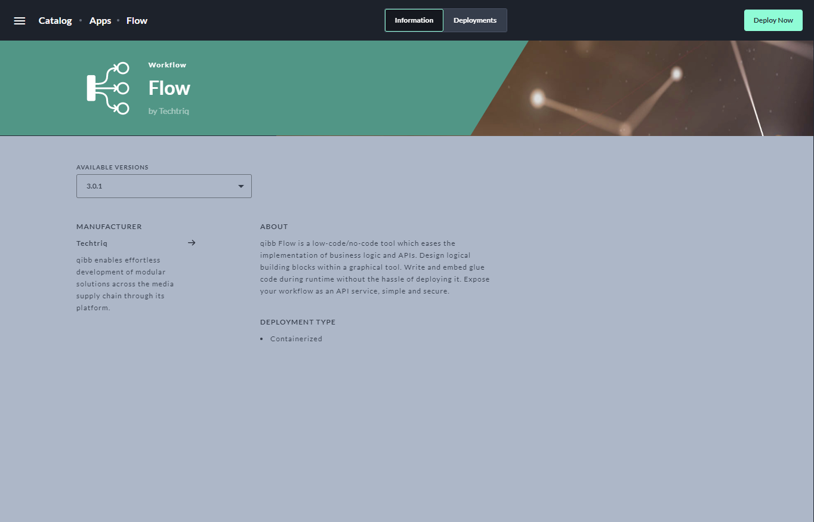Click the banner network image

[645, 89]
